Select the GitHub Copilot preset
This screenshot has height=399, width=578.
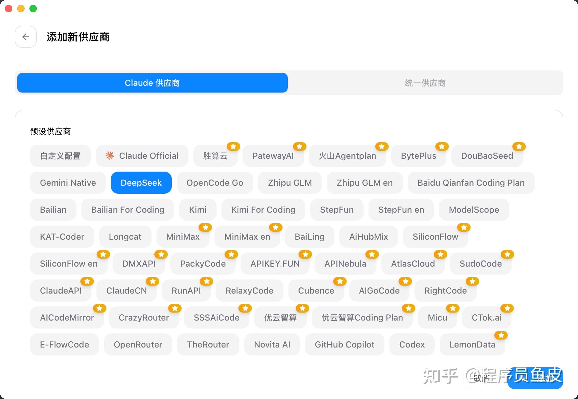[345, 344]
